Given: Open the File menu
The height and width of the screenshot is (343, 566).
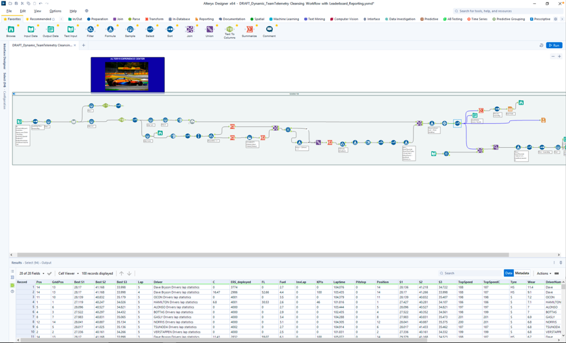Looking at the screenshot, I should tap(9, 11).
